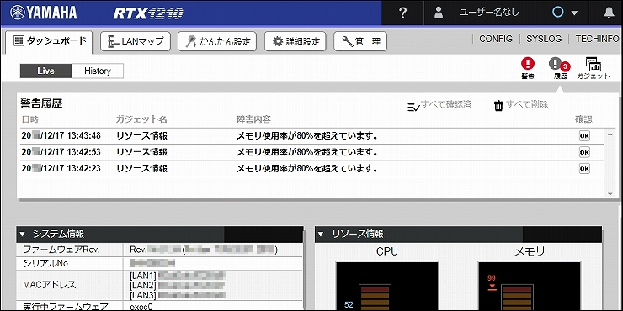Click the alert list scroll-up arrow
The width and height of the screenshot is (623, 311).
(x=610, y=134)
